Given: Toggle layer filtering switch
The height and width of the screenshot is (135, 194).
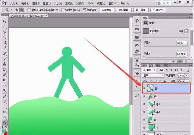Looking at the screenshot, I should (x=188, y=70).
